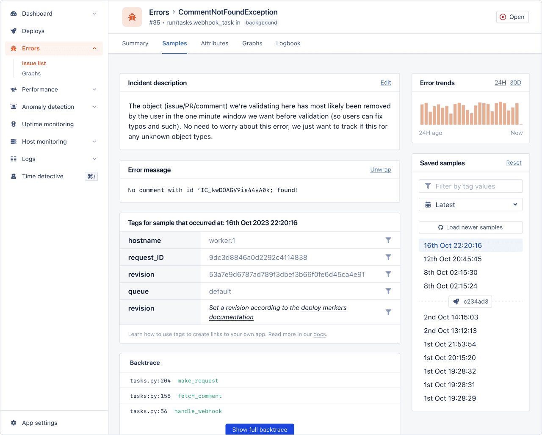The width and height of the screenshot is (542, 435).
Task: Open the Graphs tab
Action: [252, 43]
